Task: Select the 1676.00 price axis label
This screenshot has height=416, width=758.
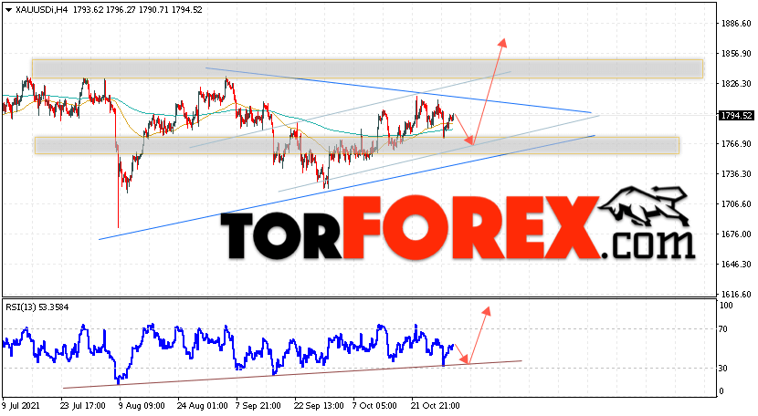Action: 736,234
